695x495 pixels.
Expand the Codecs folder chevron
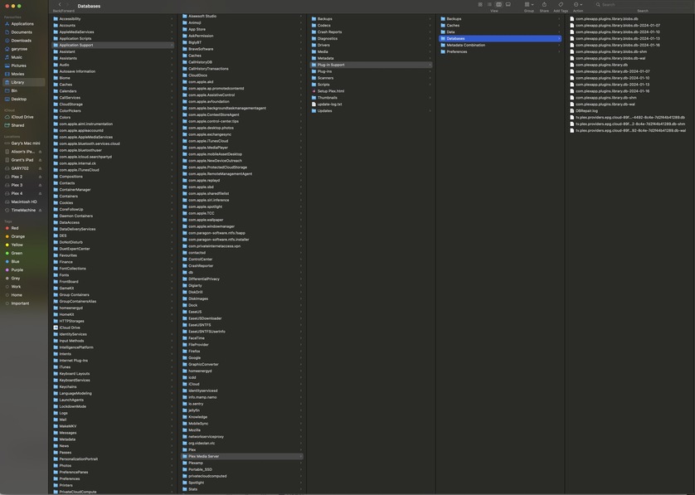[430, 26]
